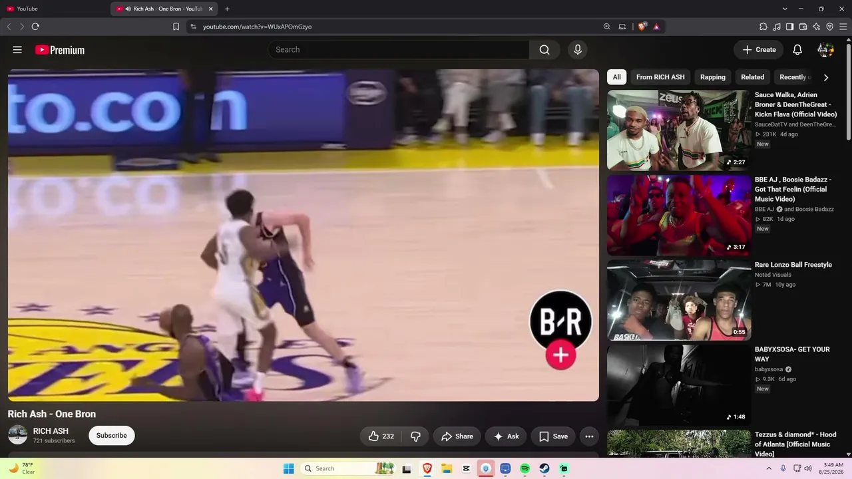Image resolution: width=852 pixels, height=479 pixels.
Task: Save the video to a playlist
Action: point(553,436)
